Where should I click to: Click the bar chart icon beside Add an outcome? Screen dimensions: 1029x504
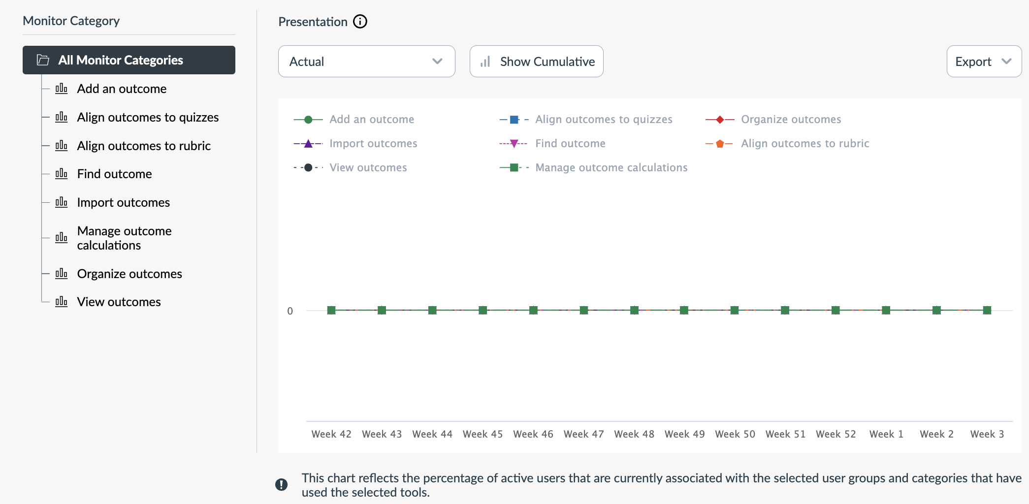click(62, 89)
